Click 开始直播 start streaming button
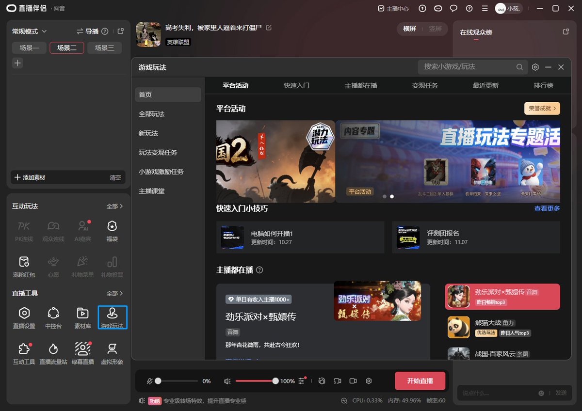Screen dimensions: 582x411 click(420, 381)
